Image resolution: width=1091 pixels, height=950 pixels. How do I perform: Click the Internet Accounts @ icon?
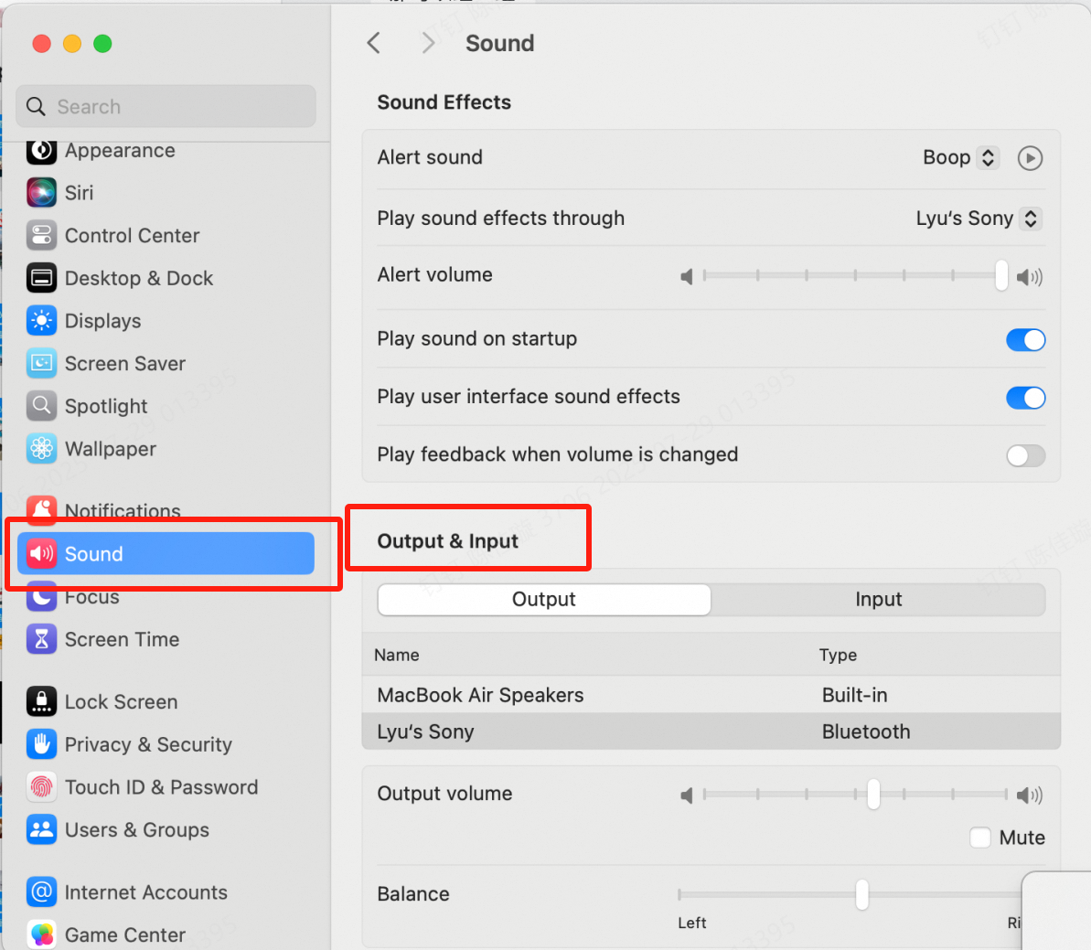(x=42, y=892)
